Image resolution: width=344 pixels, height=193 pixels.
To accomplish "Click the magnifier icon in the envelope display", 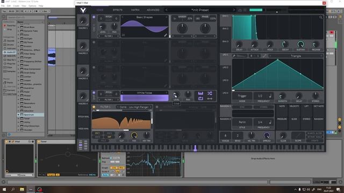I will tap(321, 17).
